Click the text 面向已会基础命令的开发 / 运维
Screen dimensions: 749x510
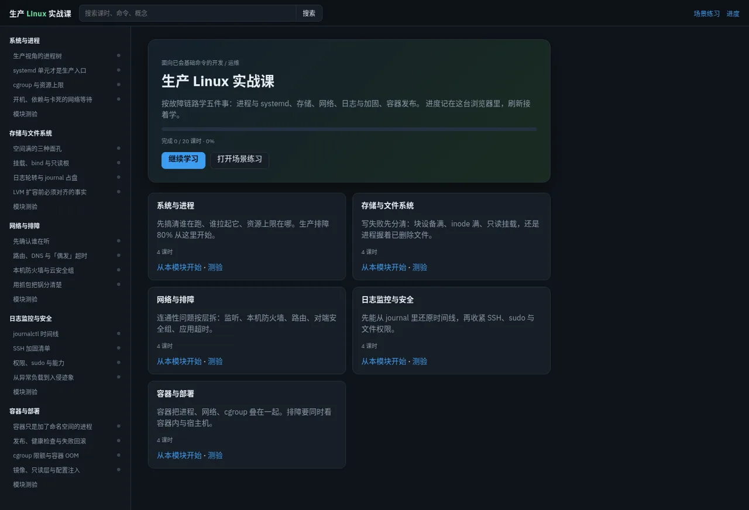pos(200,63)
